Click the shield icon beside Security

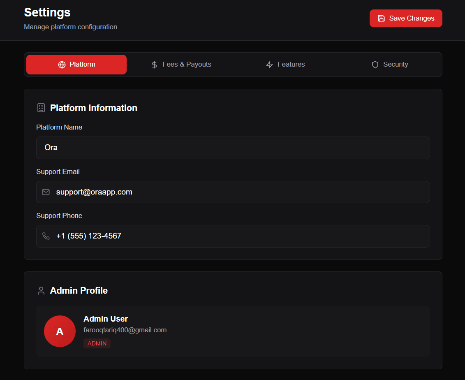(x=375, y=65)
